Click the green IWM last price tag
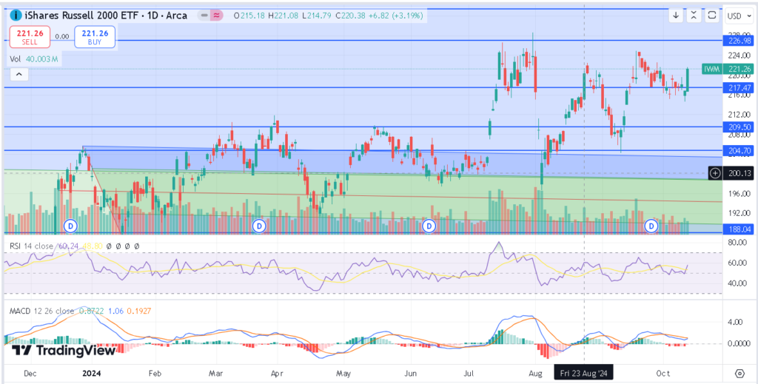This screenshot has height=384, width=758. (x=726, y=69)
